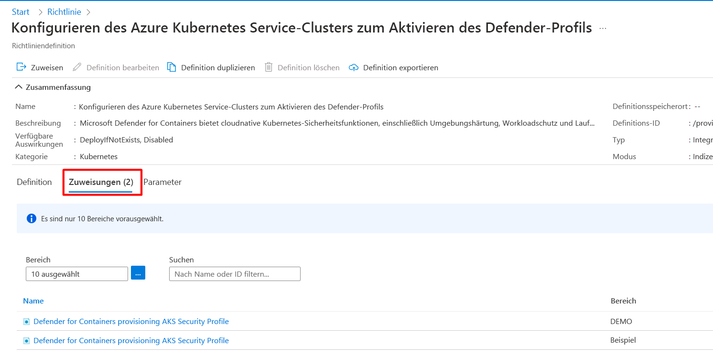This screenshot has width=713, height=357.
Task: Click the Definitions-ID label
Action: (636, 123)
